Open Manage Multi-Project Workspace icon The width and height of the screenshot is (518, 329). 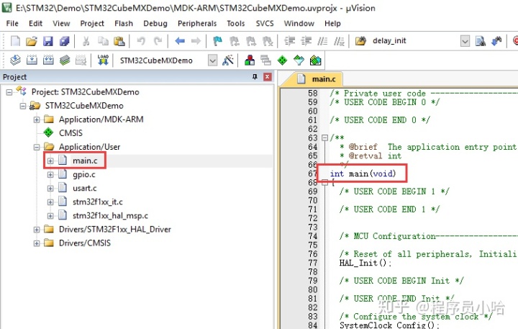265,60
